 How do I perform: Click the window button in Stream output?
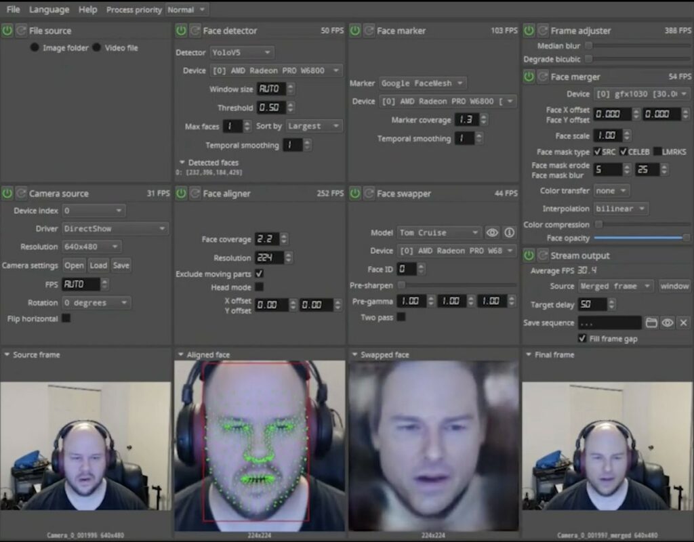tap(674, 287)
